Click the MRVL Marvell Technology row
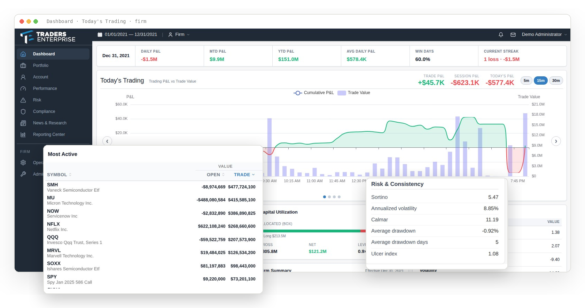This screenshot has width=585, height=308. point(153,253)
